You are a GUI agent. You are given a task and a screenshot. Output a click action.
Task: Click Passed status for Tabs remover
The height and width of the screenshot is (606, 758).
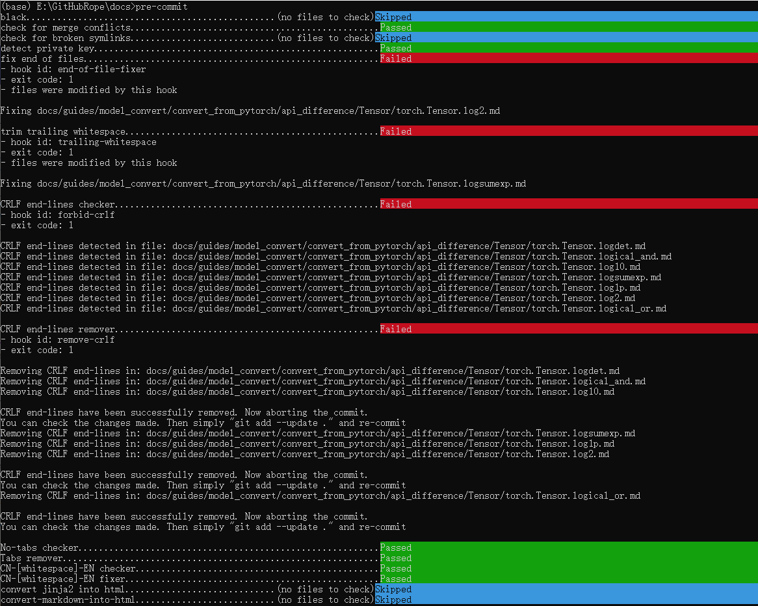[395, 558]
